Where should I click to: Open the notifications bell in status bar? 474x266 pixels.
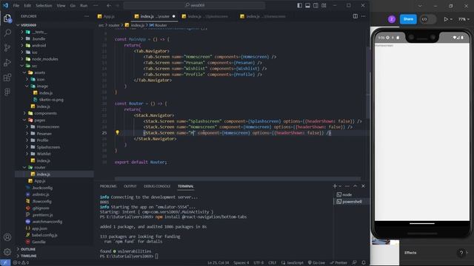pos(364,263)
